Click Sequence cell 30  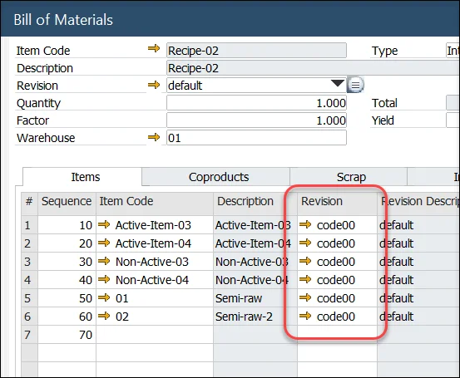point(67,262)
